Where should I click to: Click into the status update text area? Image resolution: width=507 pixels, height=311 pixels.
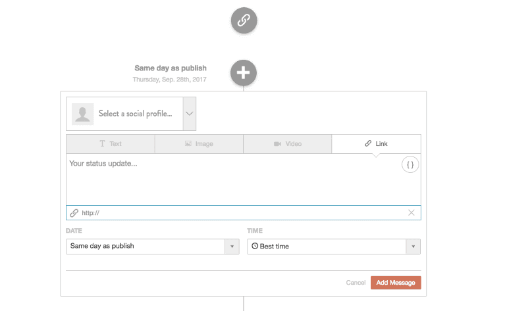[x=233, y=179]
